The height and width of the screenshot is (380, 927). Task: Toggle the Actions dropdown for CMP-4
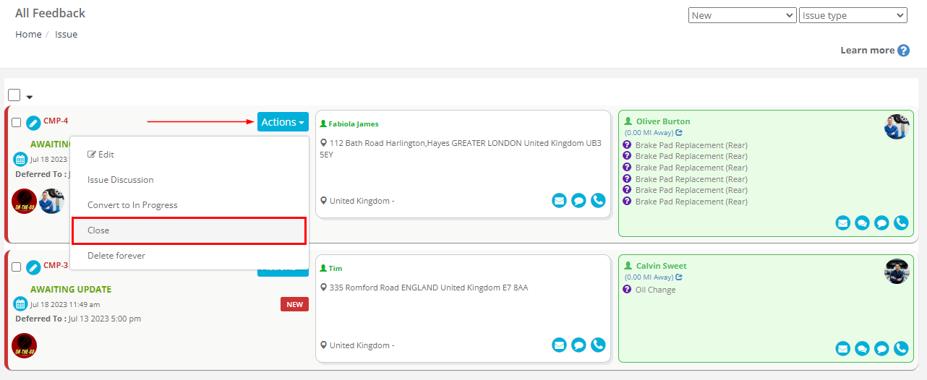pos(283,122)
